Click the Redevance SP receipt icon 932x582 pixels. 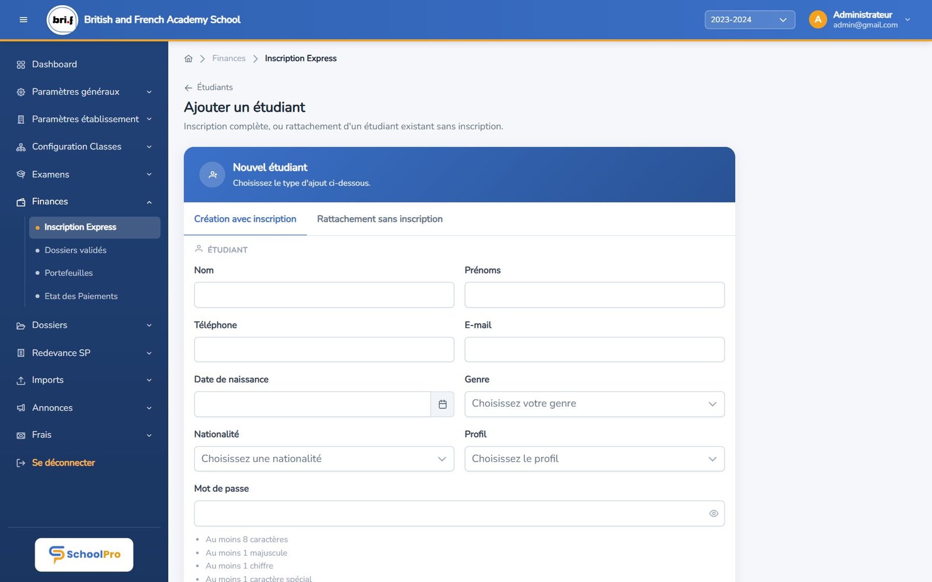pyautogui.click(x=21, y=353)
